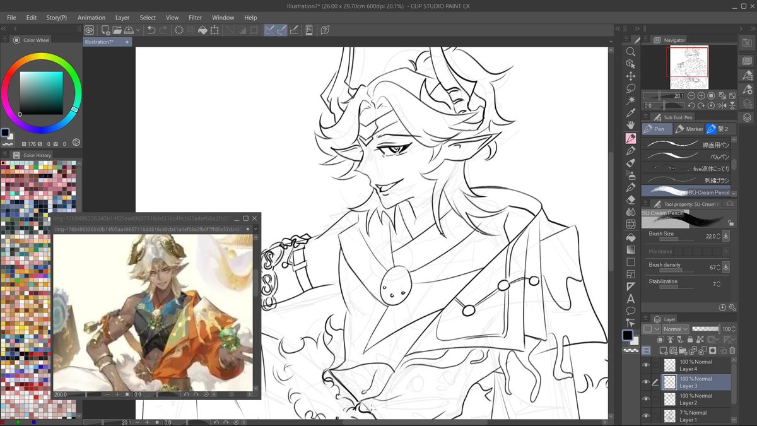Toggle the brush preview lock icon
This screenshot has height=426, width=757.
[x=731, y=223]
